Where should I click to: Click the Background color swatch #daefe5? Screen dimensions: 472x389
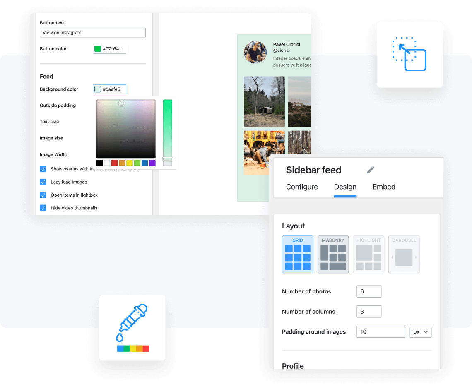point(98,89)
